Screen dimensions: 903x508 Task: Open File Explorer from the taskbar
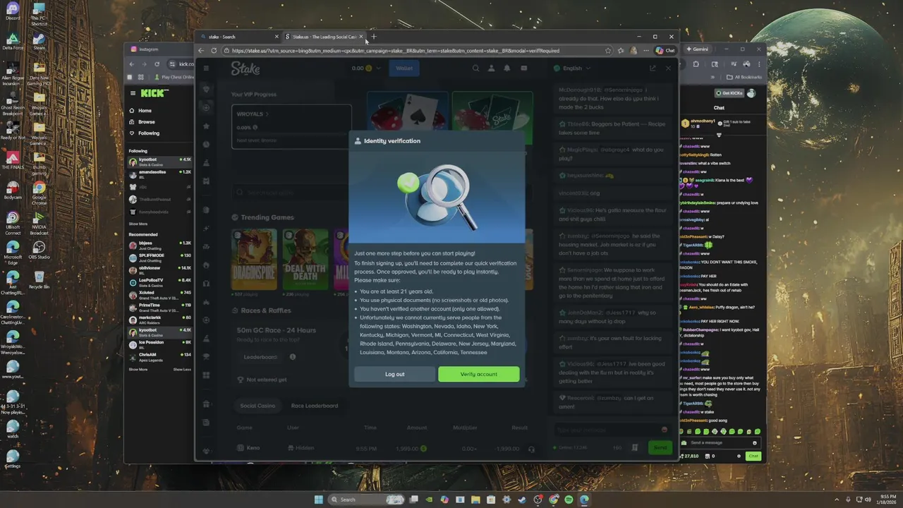[475, 500]
